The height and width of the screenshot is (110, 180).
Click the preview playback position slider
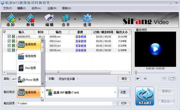click(155, 73)
